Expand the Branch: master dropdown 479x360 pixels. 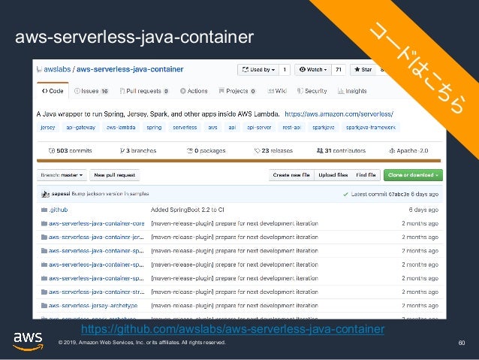coord(62,175)
